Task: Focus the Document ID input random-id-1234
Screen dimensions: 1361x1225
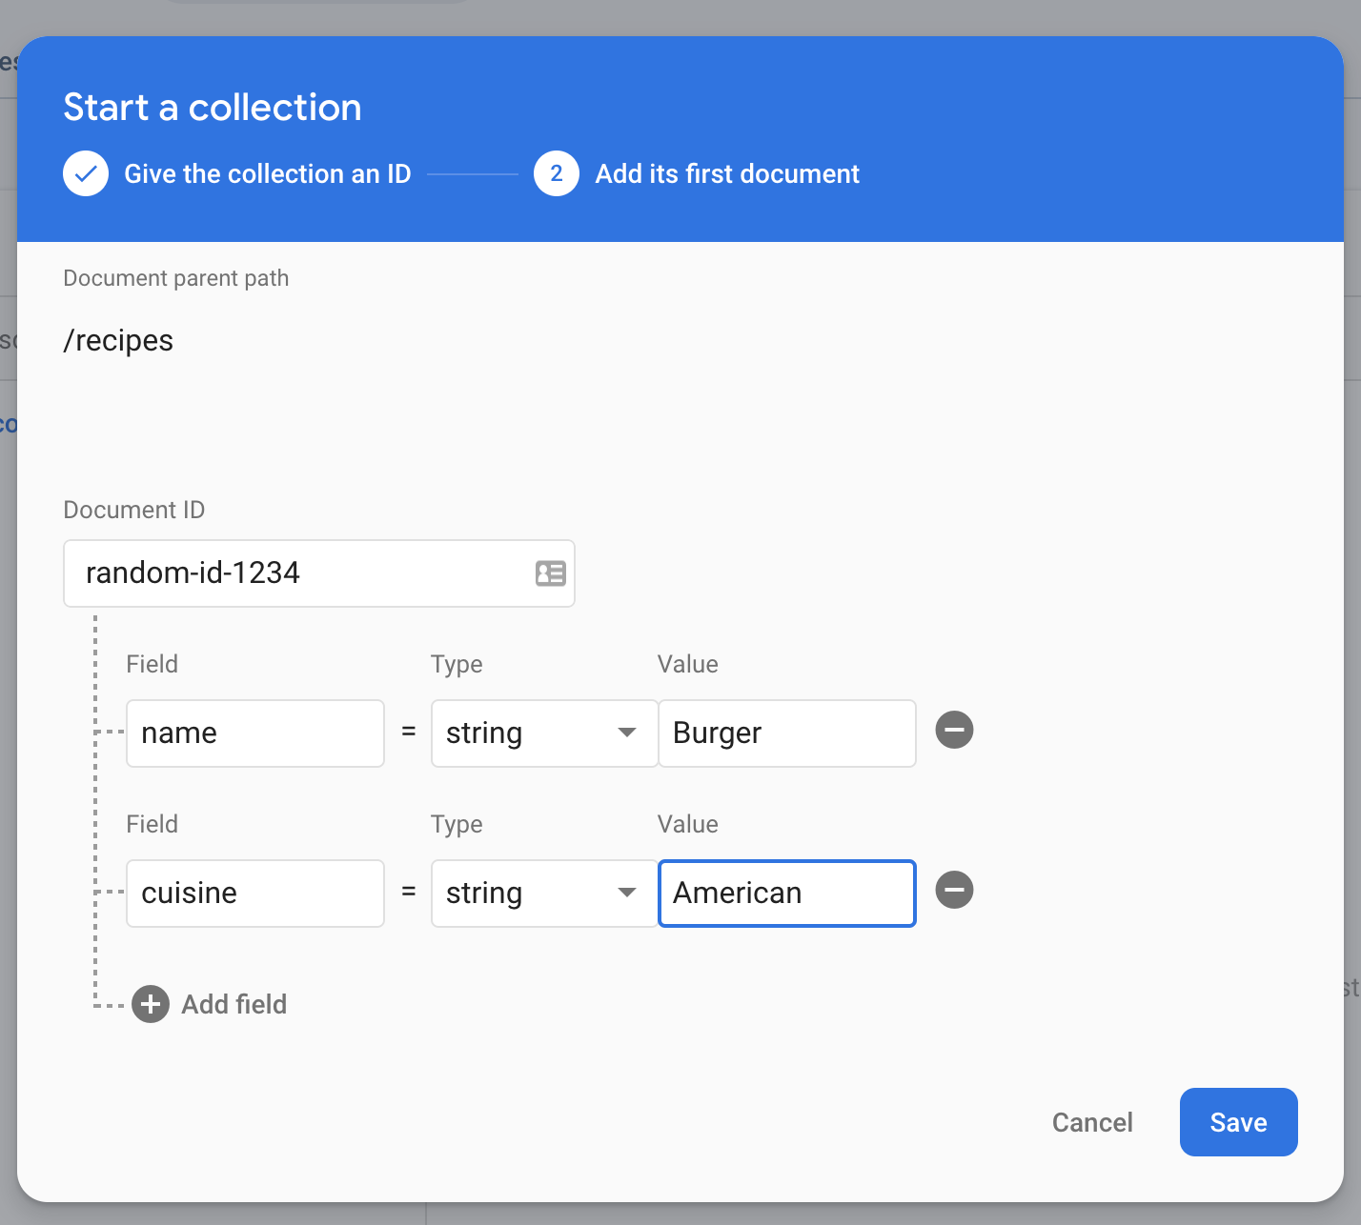Action: pyautogui.click(x=295, y=572)
